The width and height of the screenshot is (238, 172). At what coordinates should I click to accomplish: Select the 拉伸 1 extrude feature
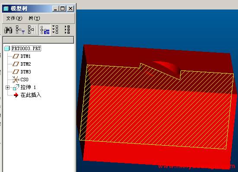[28, 87]
